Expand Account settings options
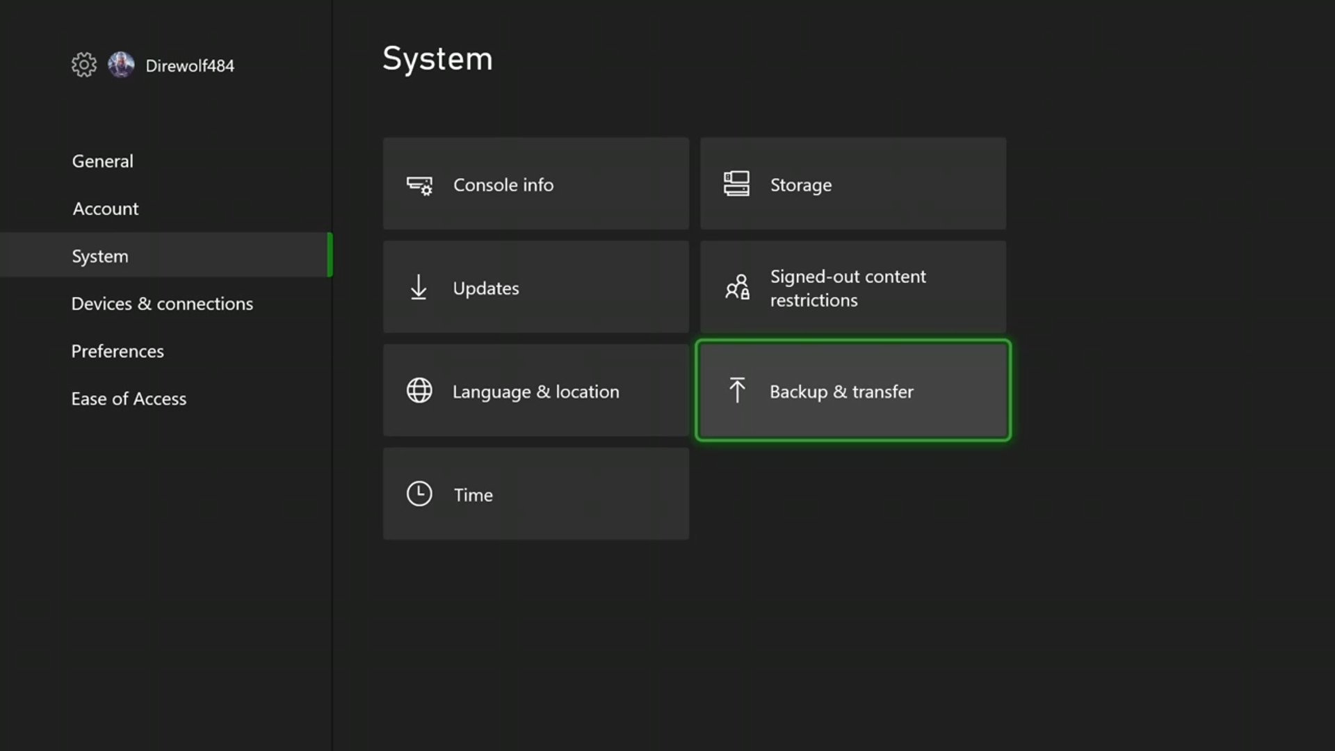The width and height of the screenshot is (1335, 751). coord(106,208)
